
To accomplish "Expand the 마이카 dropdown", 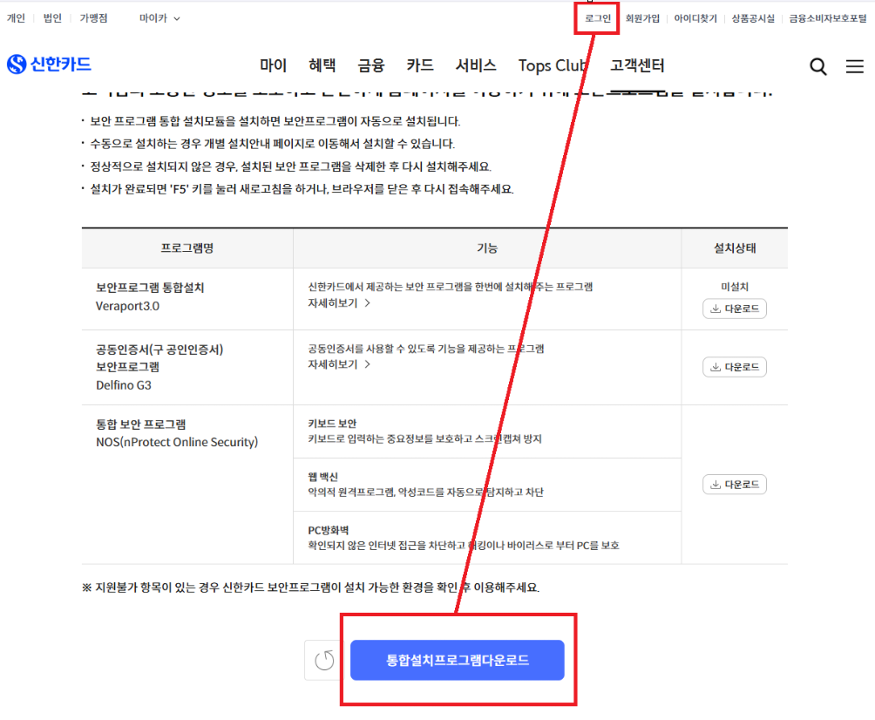I will 159,18.
